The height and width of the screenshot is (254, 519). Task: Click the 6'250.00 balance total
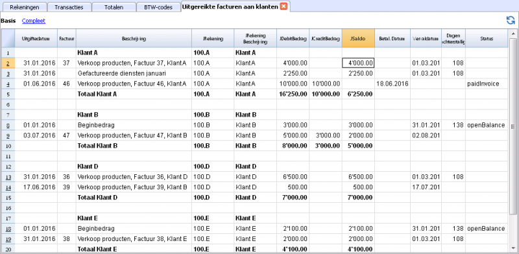359,94
